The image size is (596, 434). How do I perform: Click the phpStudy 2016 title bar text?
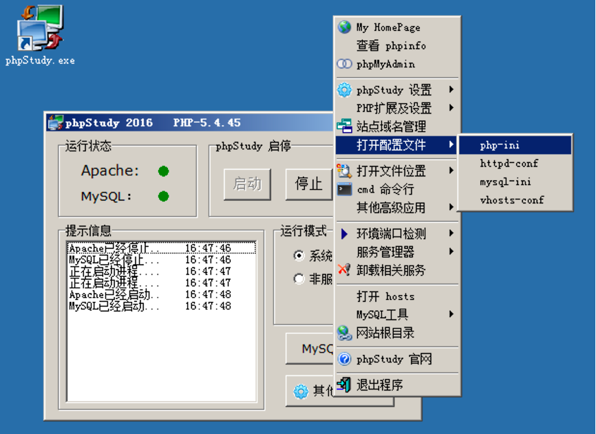point(109,122)
